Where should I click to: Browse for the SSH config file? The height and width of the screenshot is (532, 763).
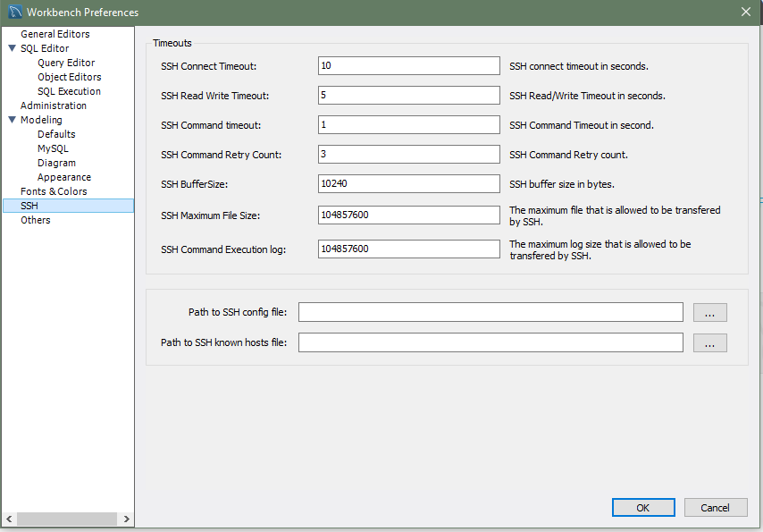click(709, 313)
